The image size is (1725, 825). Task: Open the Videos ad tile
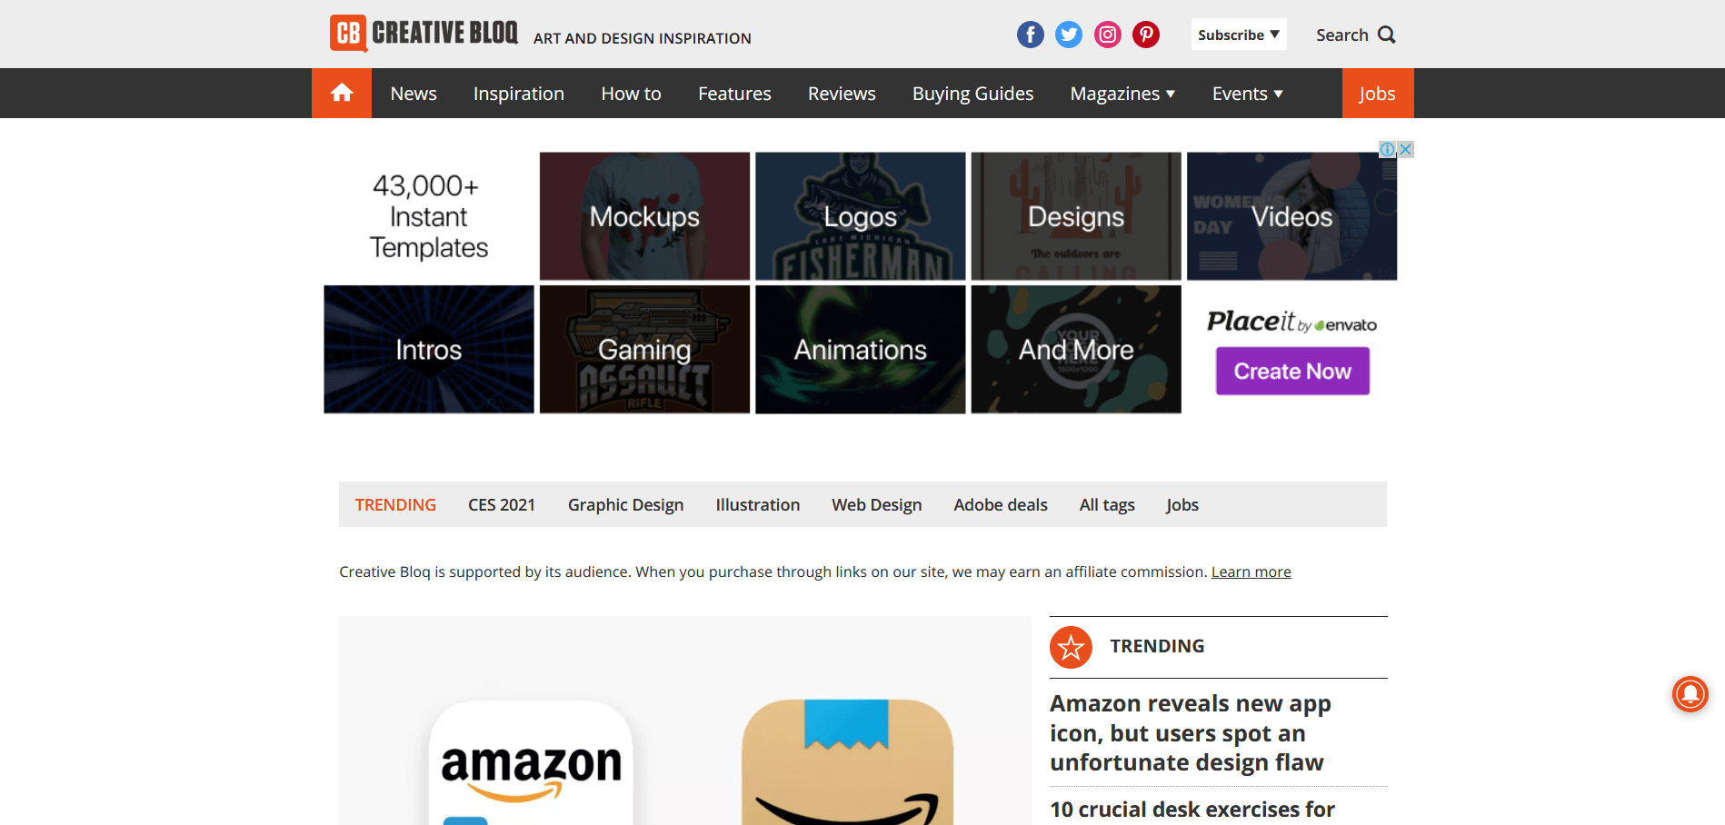point(1291,216)
